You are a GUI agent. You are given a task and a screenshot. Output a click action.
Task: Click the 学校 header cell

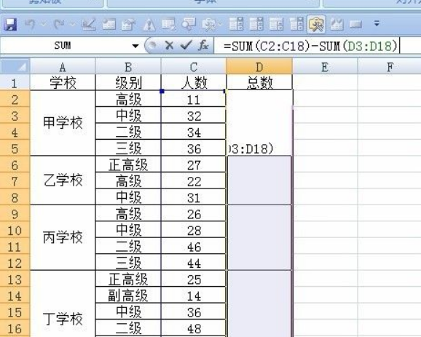point(63,82)
